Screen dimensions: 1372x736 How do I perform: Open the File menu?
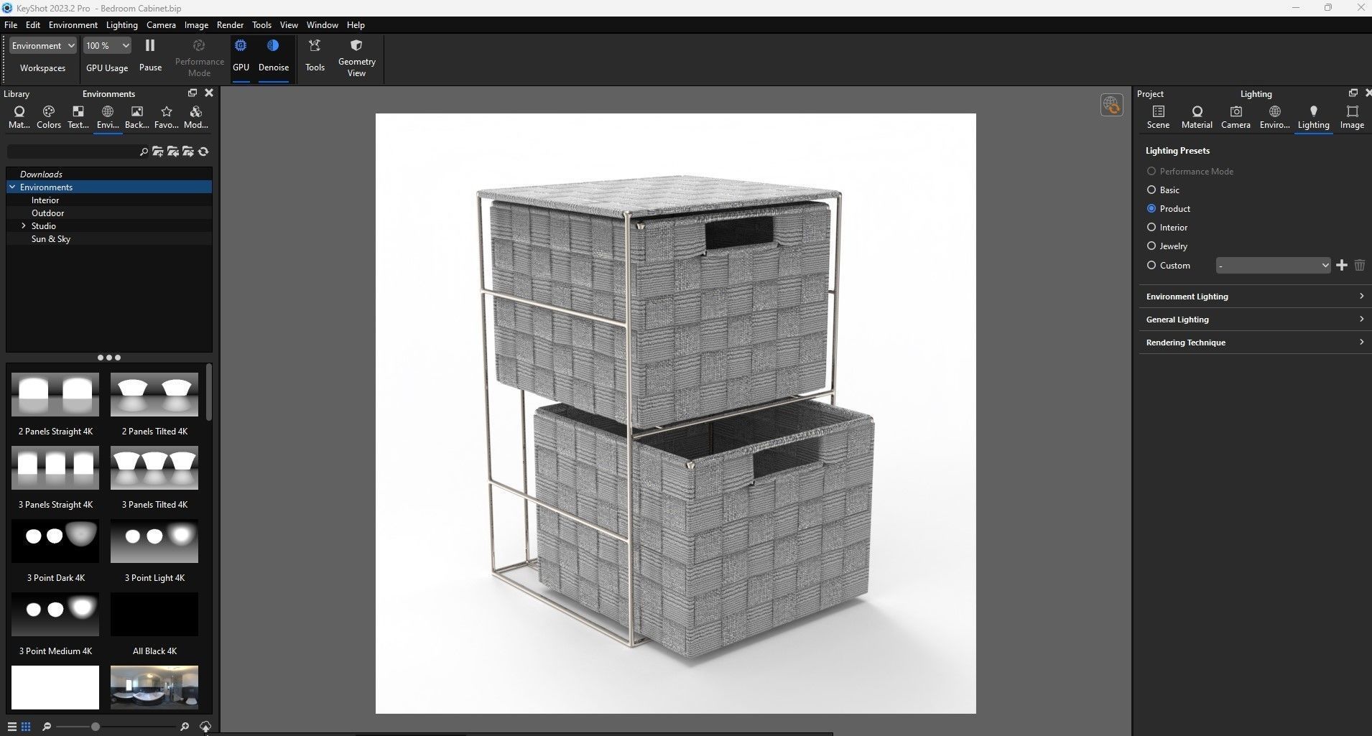(11, 24)
